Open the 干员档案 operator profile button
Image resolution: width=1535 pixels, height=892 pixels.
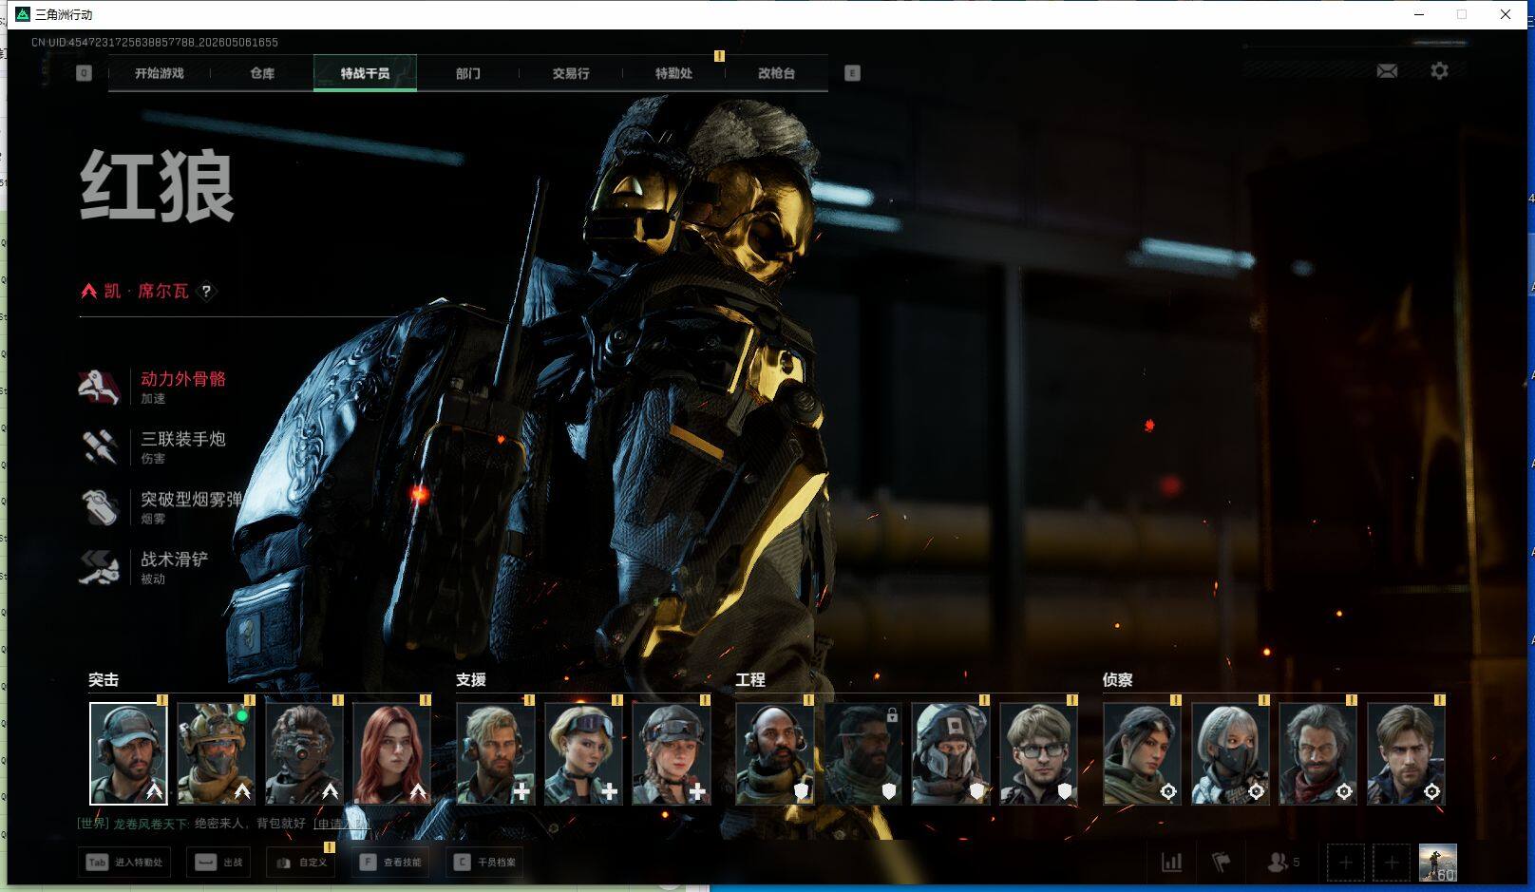pos(484,863)
